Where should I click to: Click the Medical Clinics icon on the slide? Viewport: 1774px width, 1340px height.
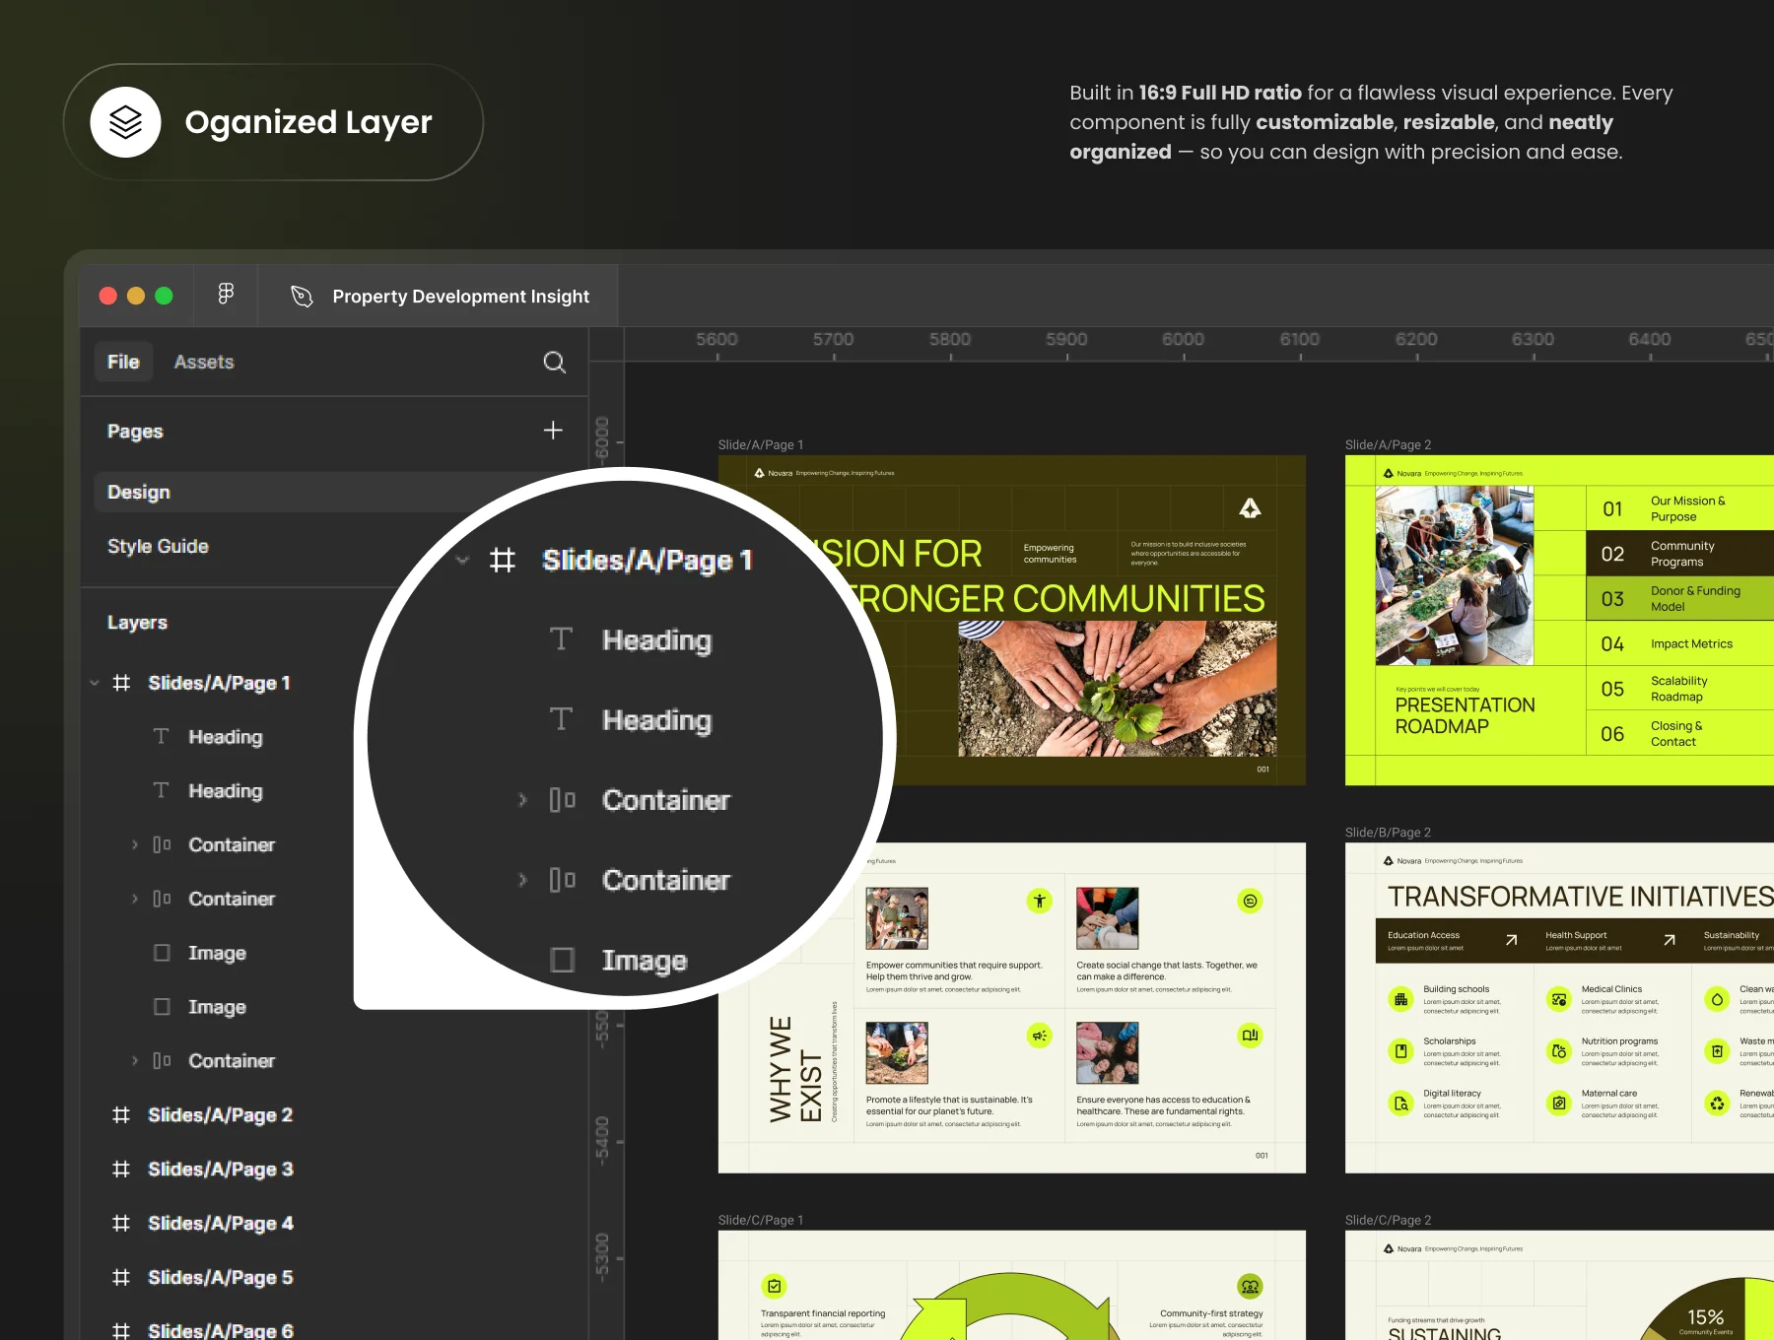coord(1559,999)
